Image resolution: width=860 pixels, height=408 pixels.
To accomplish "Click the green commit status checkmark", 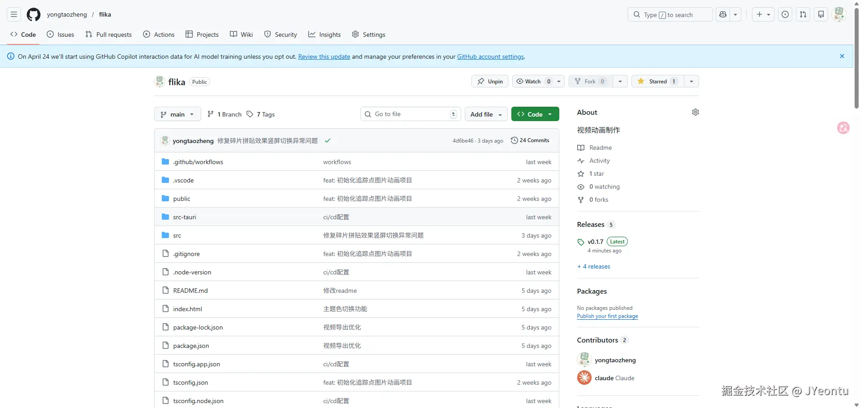I will pyautogui.click(x=328, y=140).
